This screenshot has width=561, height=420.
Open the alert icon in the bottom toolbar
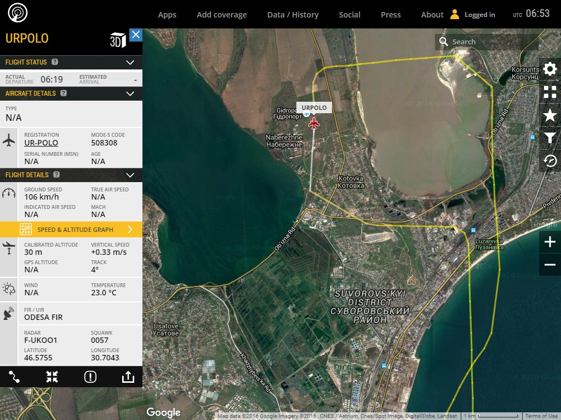tap(90, 377)
